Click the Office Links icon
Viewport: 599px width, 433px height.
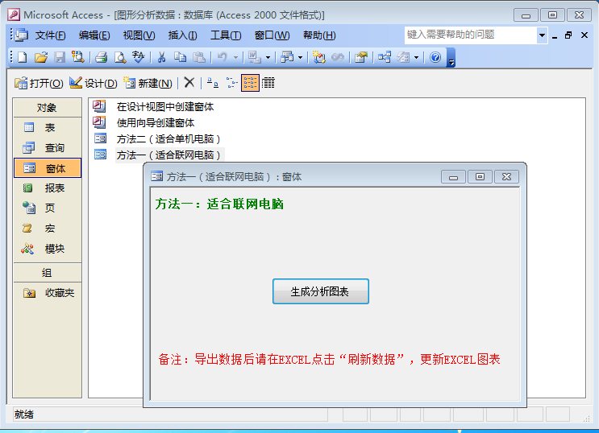(254, 57)
